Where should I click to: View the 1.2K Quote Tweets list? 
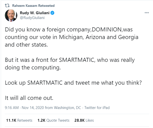tap(53, 120)
